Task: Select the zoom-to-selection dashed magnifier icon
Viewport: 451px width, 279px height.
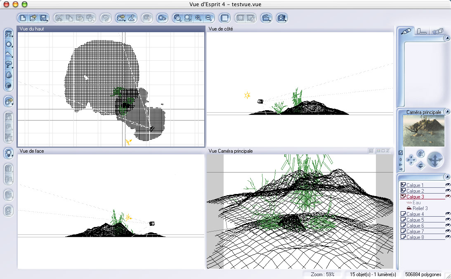Action: click(x=188, y=18)
